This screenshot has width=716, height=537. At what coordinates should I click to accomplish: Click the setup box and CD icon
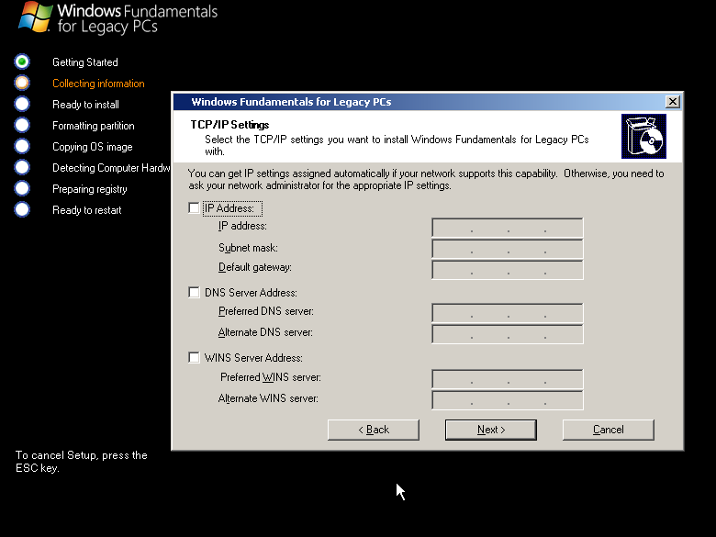click(x=643, y=136)
